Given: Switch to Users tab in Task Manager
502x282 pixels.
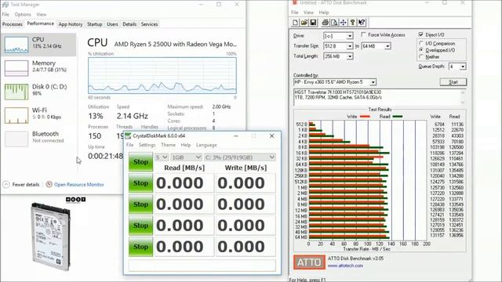Looking at the screenshot, I should (112, 24).
